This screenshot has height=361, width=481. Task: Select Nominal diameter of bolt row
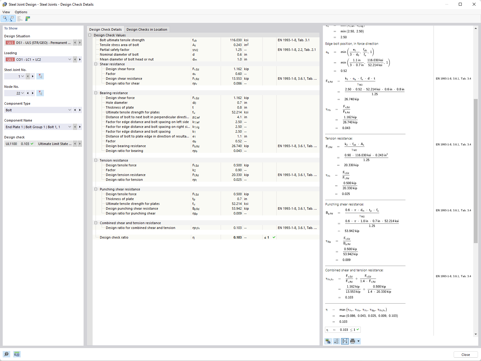click(x=206, y=54)
